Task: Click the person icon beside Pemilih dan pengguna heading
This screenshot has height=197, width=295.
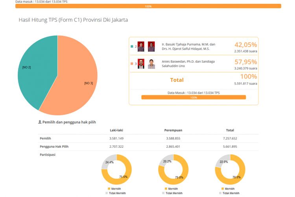Action: 40,122
